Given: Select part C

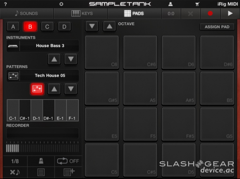Looking at the screenshot, I should click(47, 27).
